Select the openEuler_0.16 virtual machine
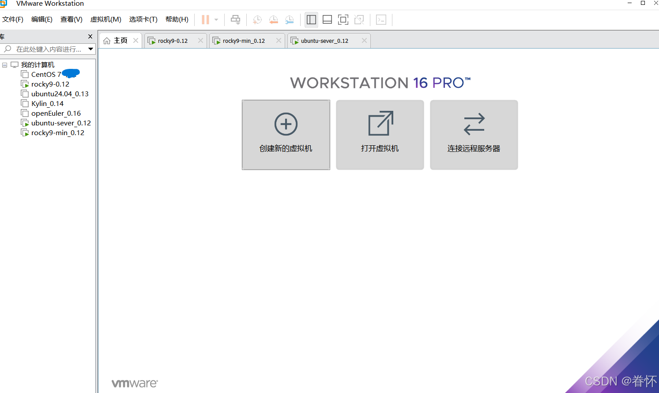The width and height of the screenshot is (659, 393). pos(56,113)
